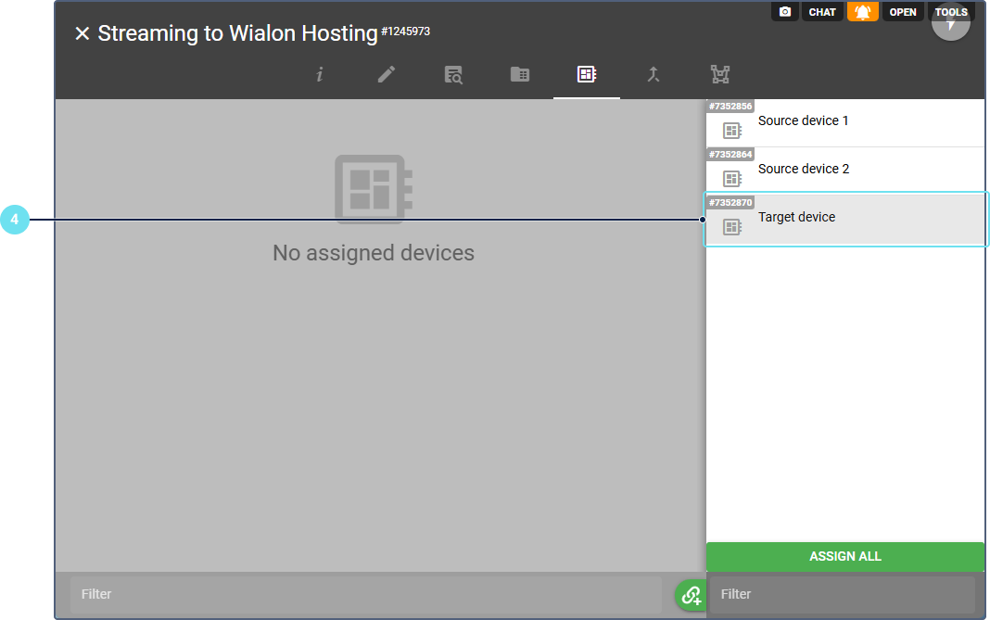Take a screenshot with the camera icon
990x620 pixels.
[785, 12]
